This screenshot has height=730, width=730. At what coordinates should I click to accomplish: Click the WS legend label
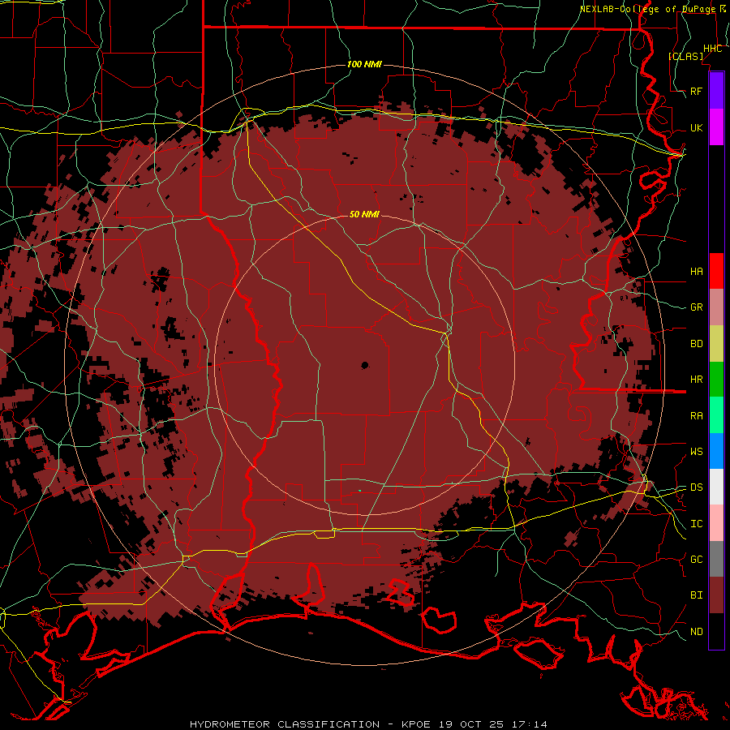[697, 452]
